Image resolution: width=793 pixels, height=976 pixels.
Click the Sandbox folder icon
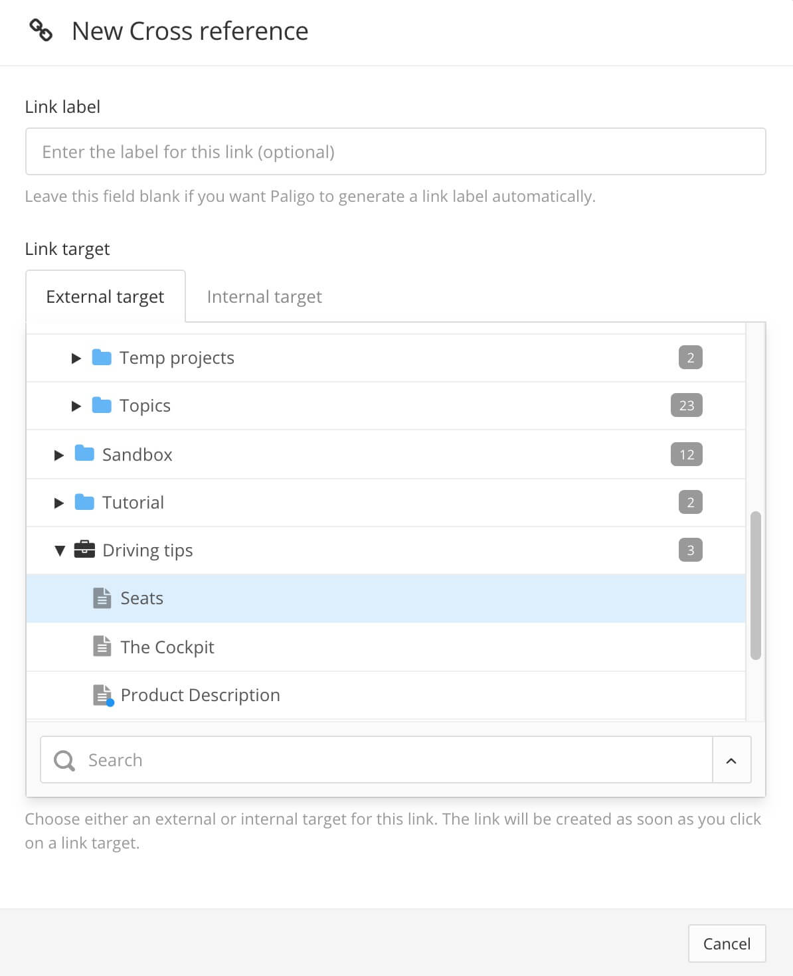tap(84, 453)
